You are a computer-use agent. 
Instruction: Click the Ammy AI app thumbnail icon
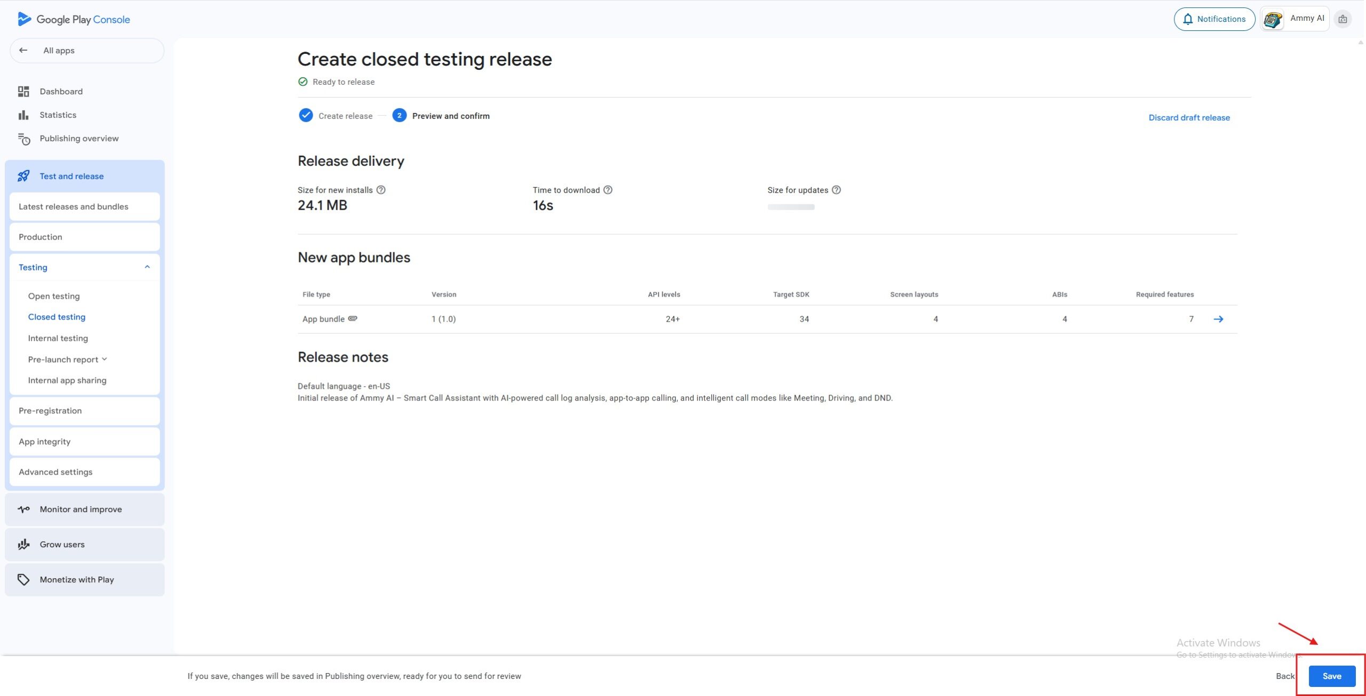[1273, 19]
